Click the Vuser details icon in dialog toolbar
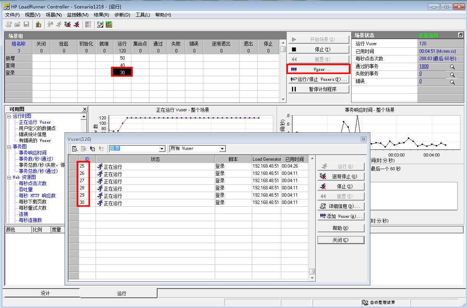467x308 pixels. coord(75,149)
